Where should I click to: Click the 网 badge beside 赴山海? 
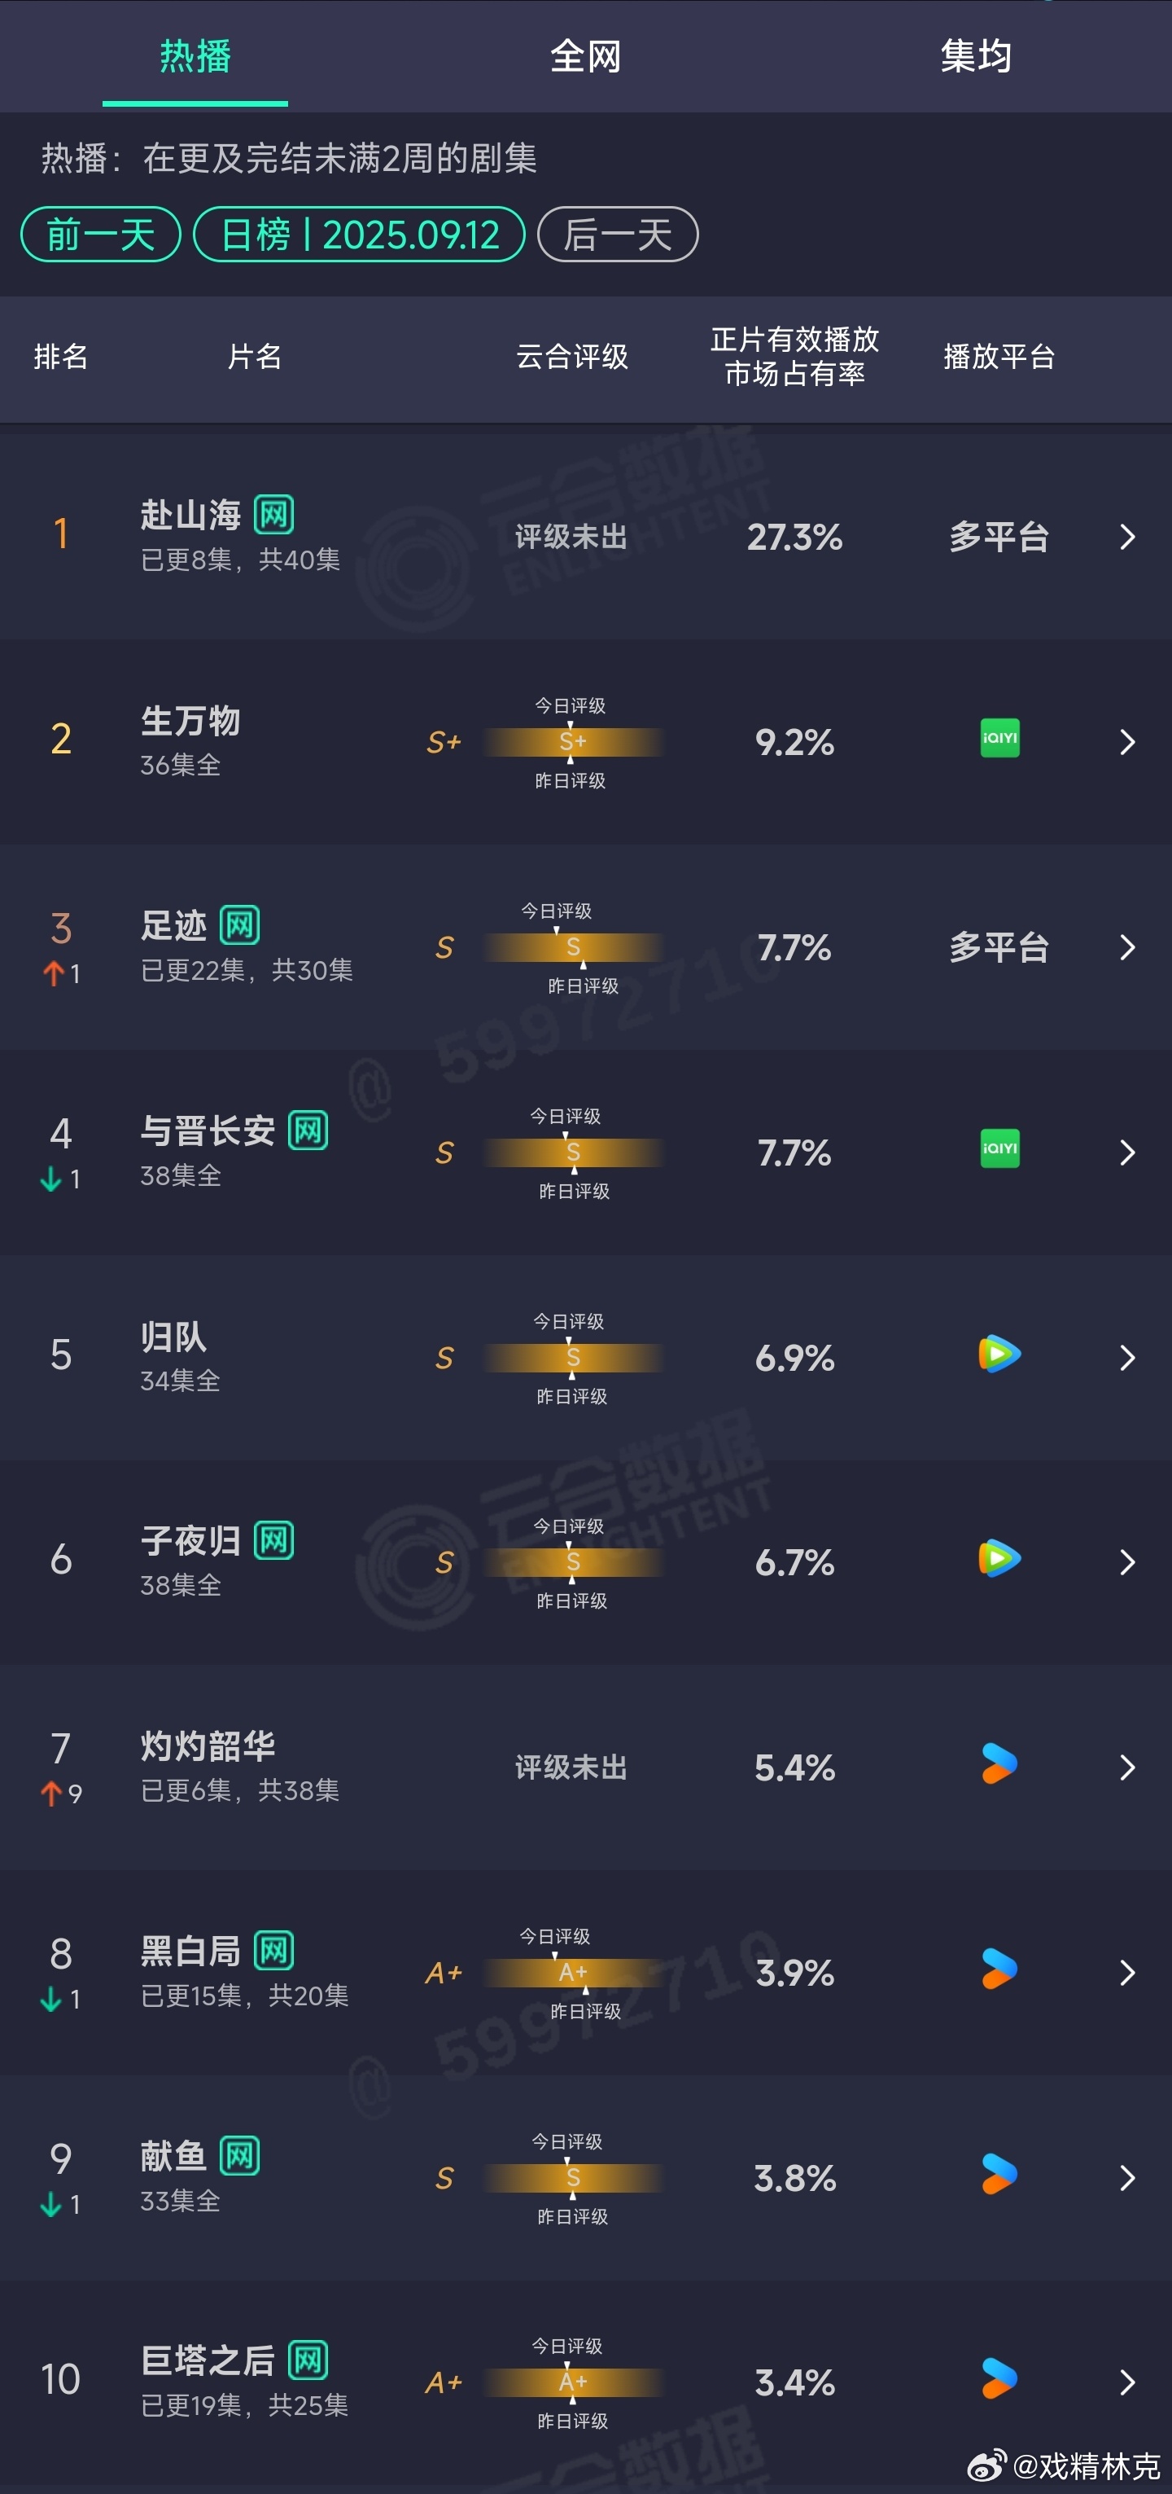click(x=274, y=515)
